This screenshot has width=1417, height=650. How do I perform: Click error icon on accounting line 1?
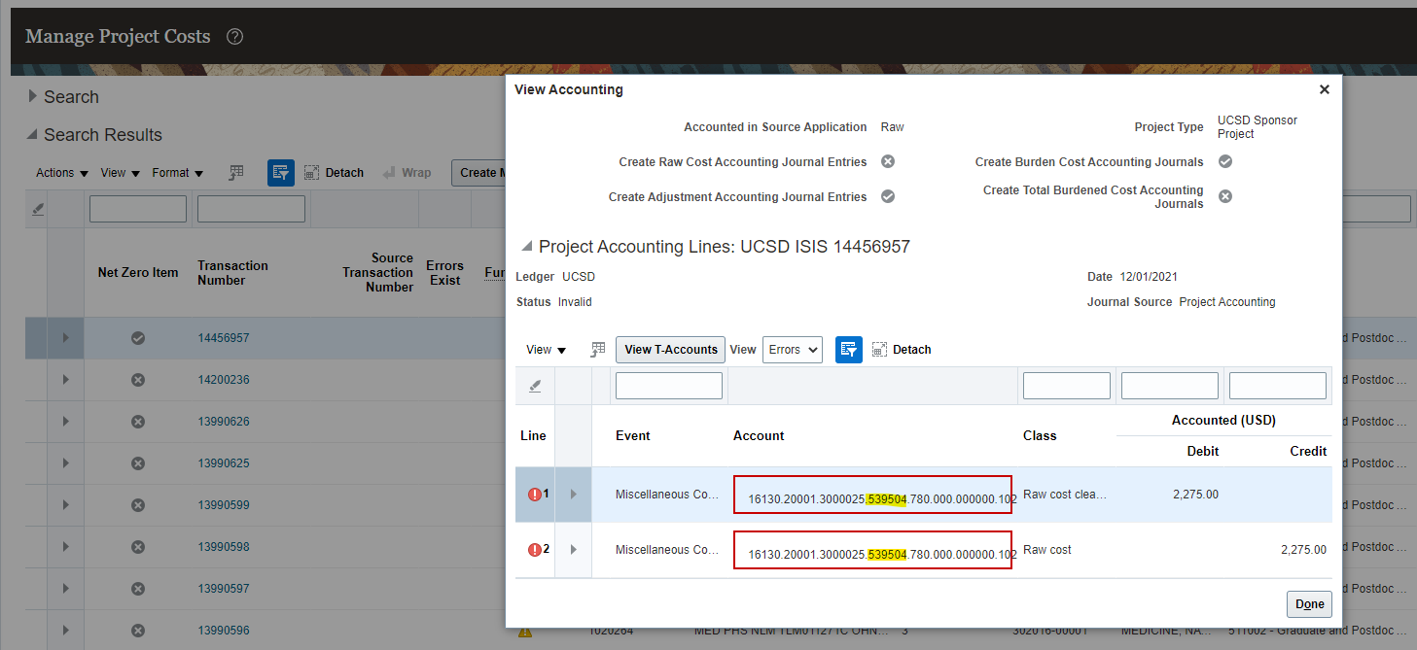point(534,495)
